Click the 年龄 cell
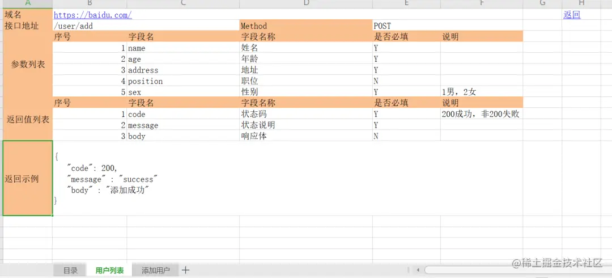This screenshot has width=612, height=278. tap(306, 59)
